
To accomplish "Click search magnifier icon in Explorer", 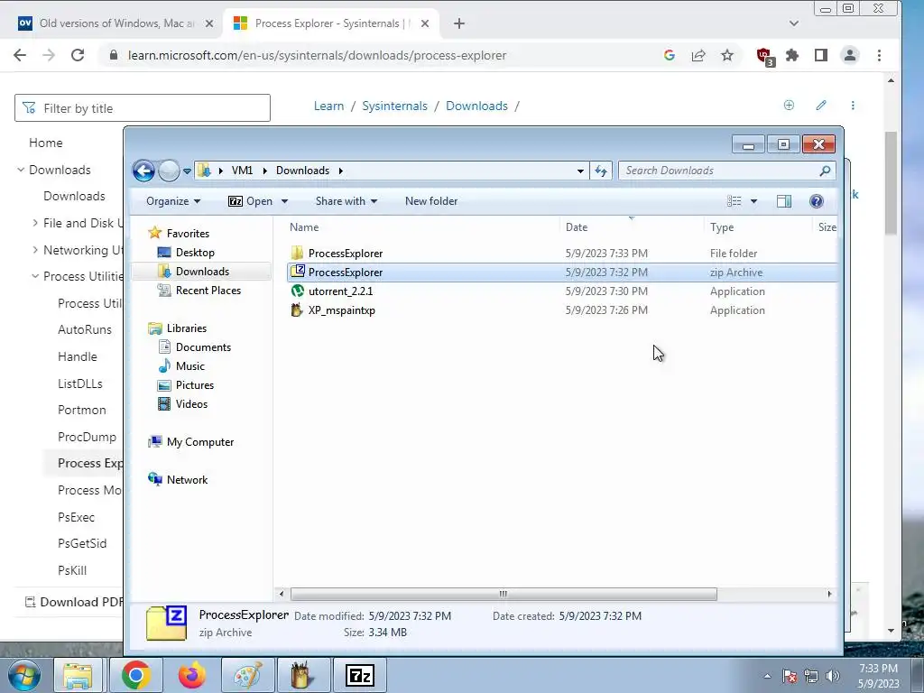I will pyautogui.click(x=825, y=171).
